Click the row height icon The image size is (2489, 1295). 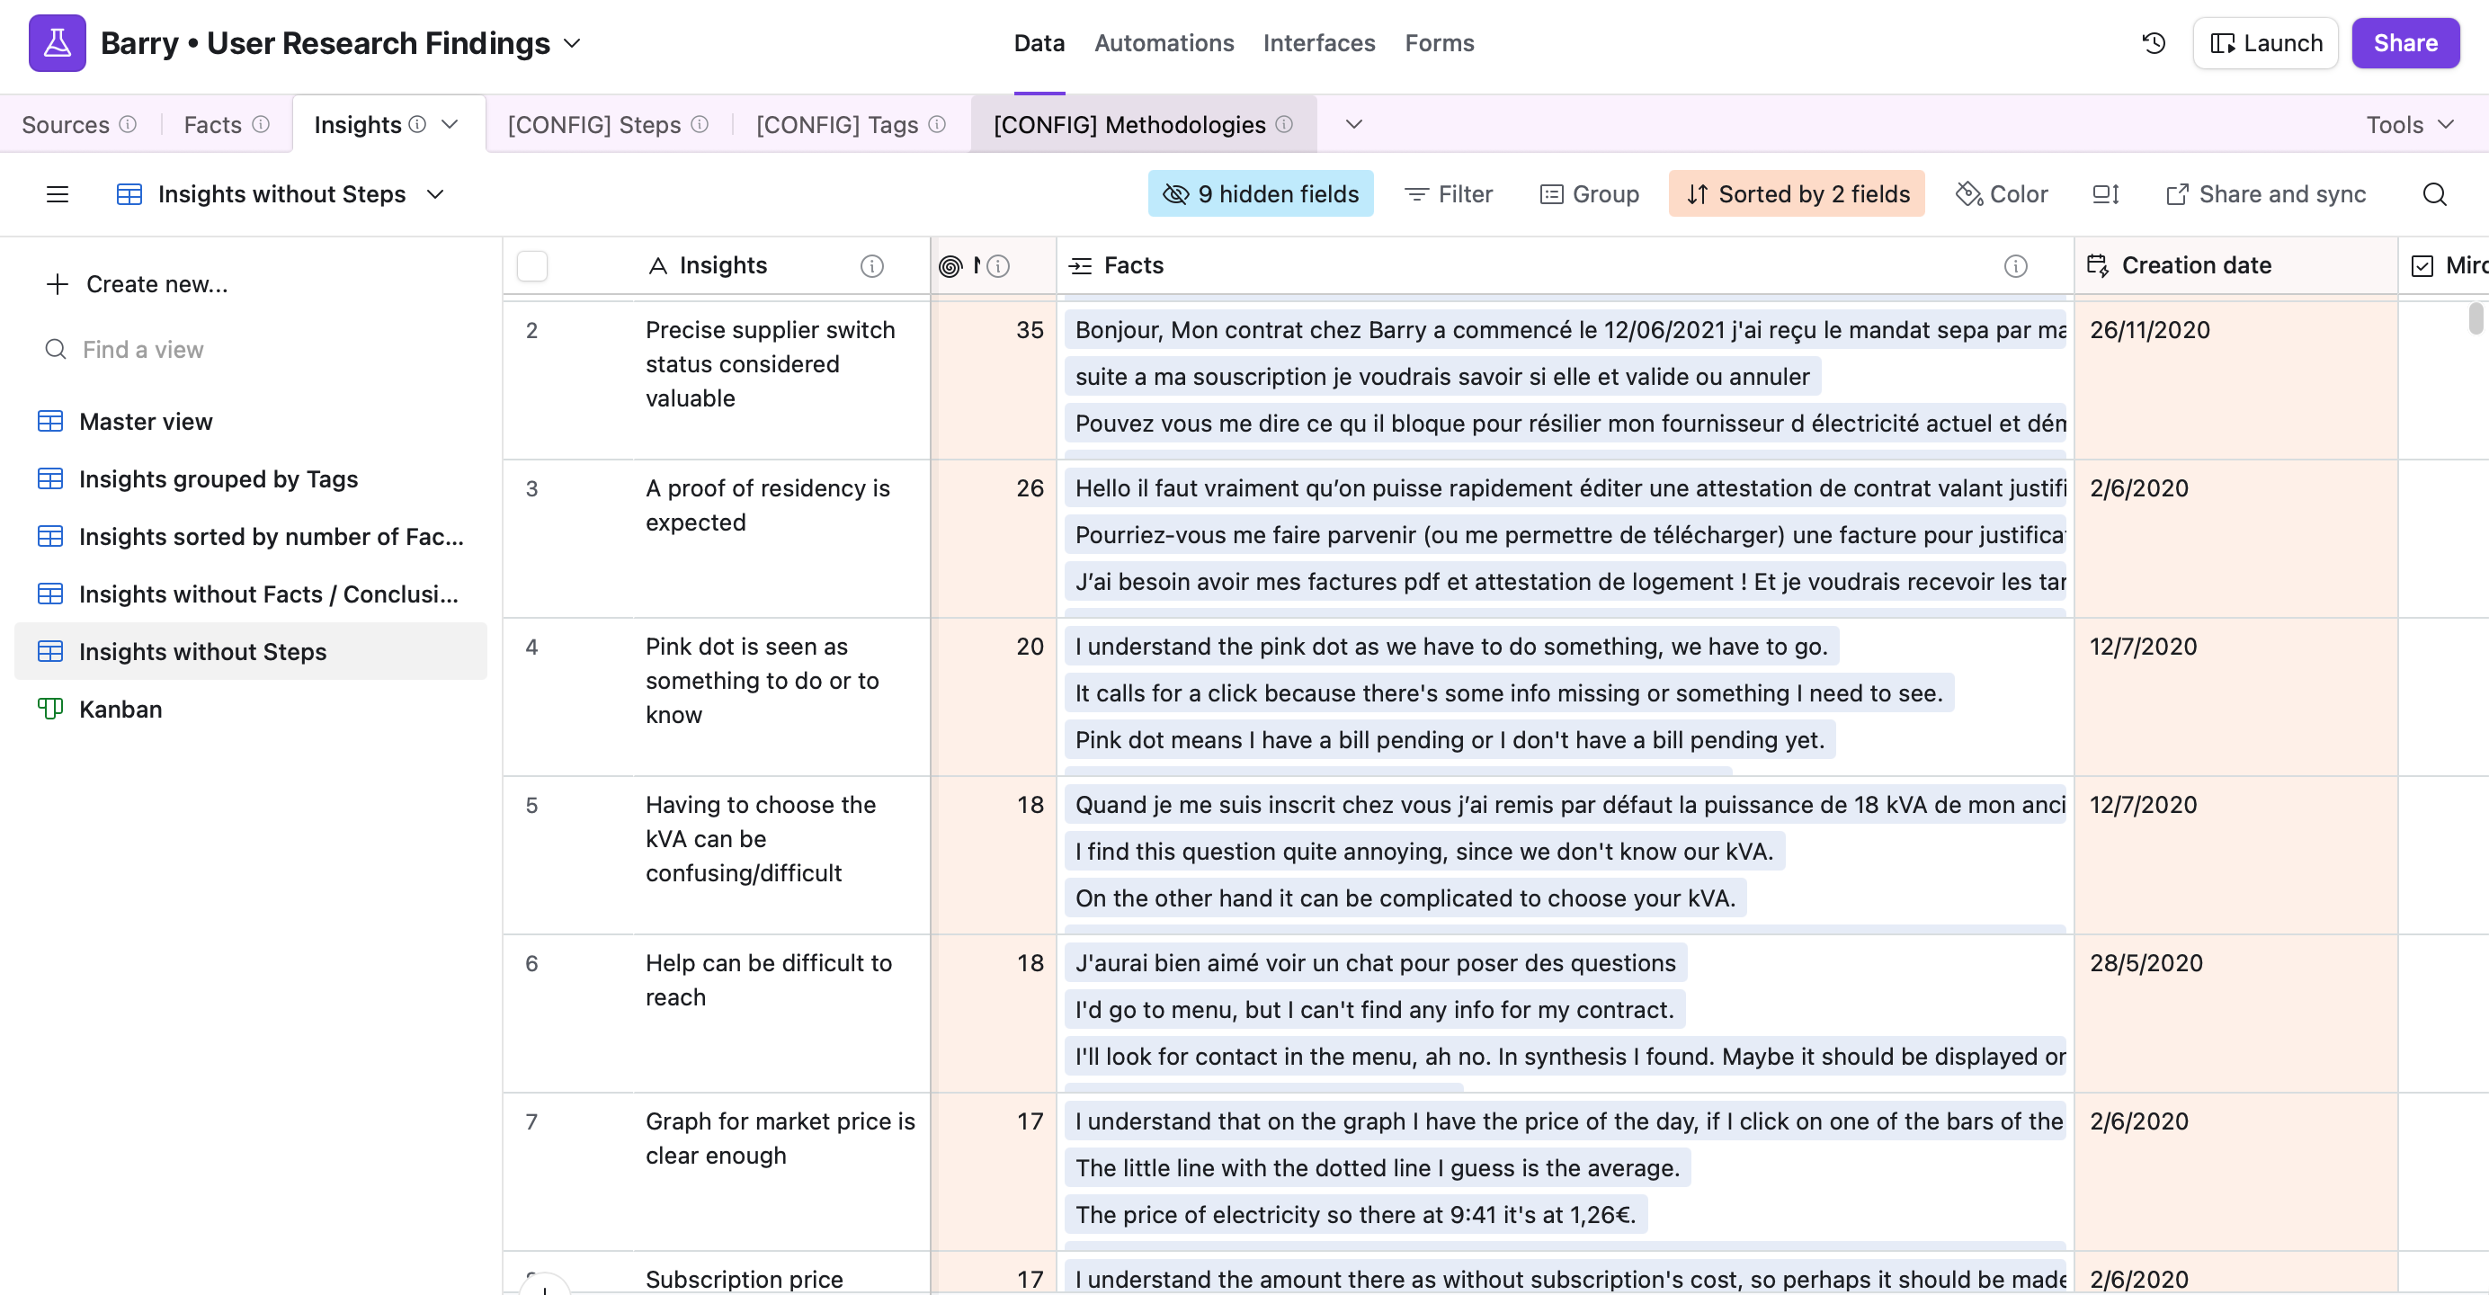2105,194
